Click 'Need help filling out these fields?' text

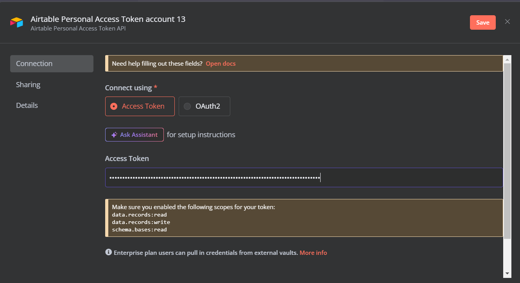tap(157, 63)
